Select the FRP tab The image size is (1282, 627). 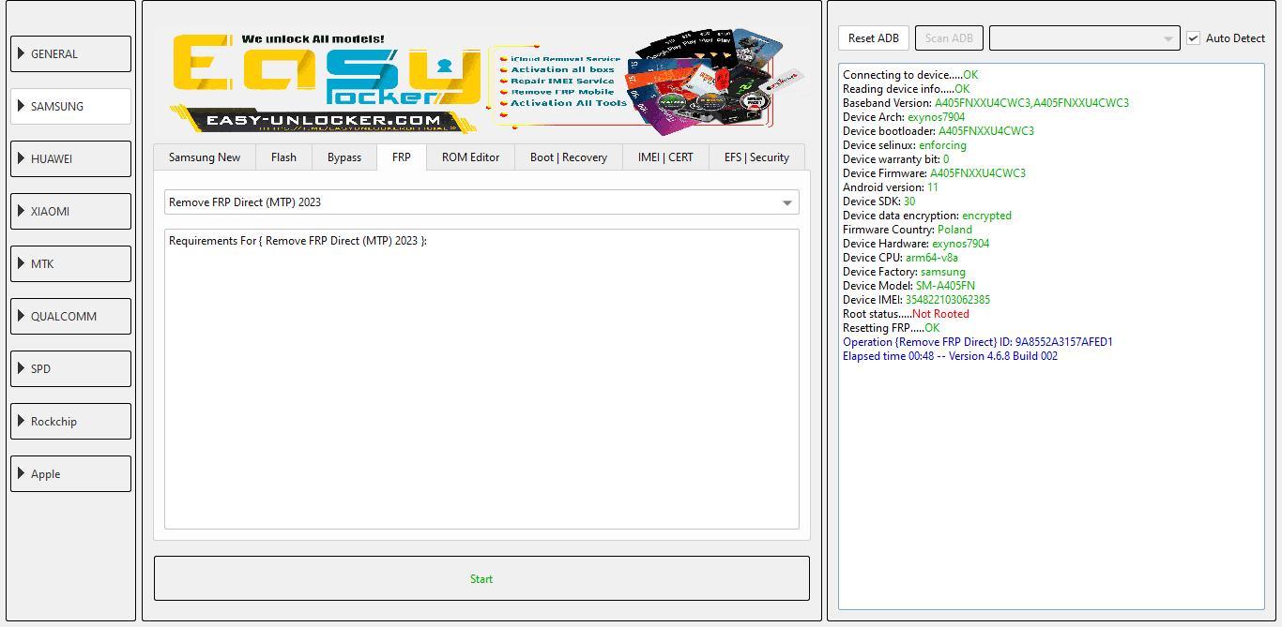(402, 157)
